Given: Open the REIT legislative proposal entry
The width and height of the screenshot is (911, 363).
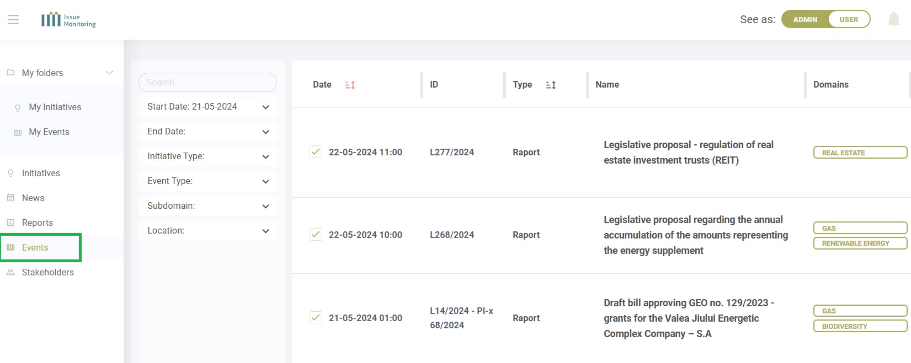Looking at the screenshot, I should tap(689, 153).
